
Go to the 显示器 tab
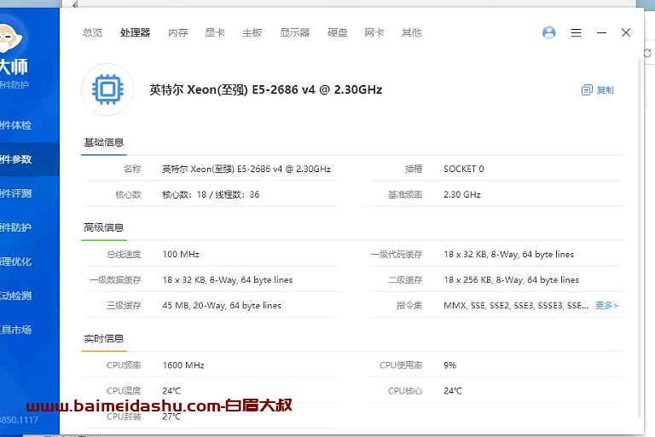click(x=294, y=32)
